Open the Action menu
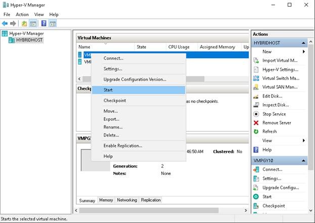 pyautogui.click(x=22, y=15)
